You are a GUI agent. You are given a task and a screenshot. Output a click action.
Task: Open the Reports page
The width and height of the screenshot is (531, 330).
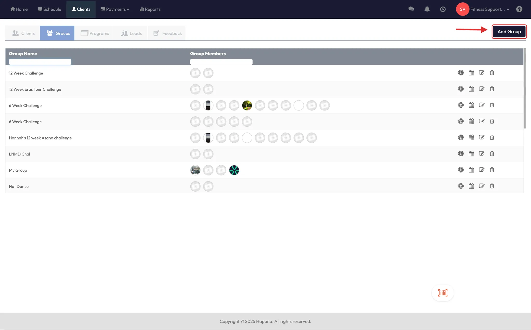(150, 9)
